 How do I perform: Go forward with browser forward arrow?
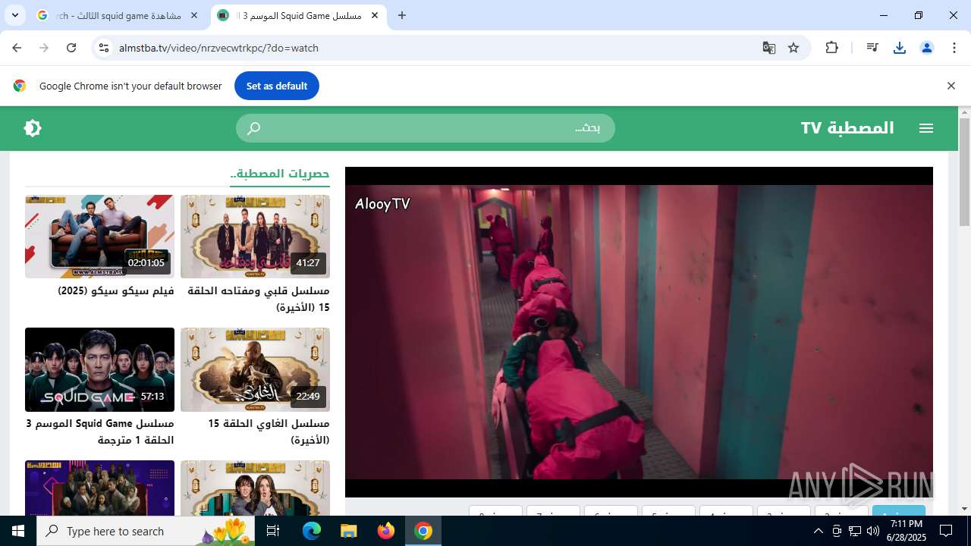pyautogui.click(x=44, y=48)
